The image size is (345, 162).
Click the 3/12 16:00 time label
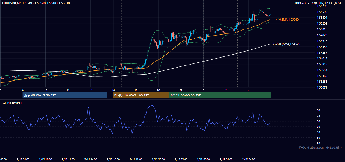[x=113, y=160]
